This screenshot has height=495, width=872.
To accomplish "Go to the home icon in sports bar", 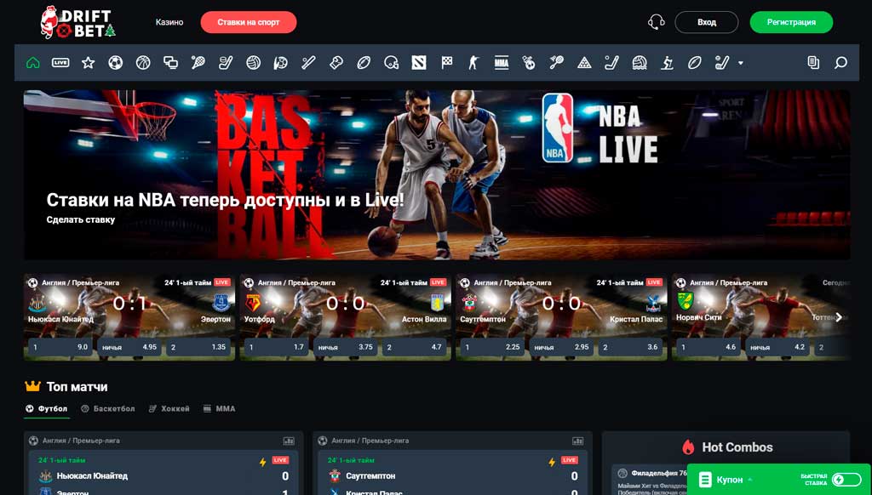I will (x=33, y=63).
